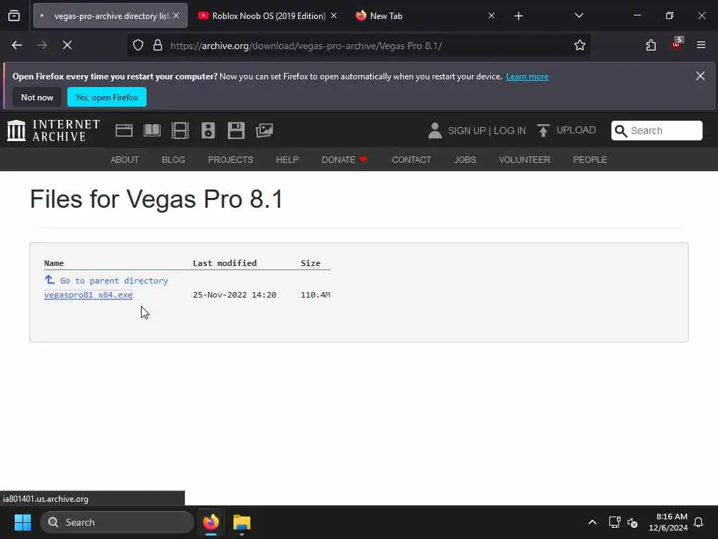This screenshot has width=718, height=539.
Task: Focus the Internet Archive search field
Action: pos(656,131)
